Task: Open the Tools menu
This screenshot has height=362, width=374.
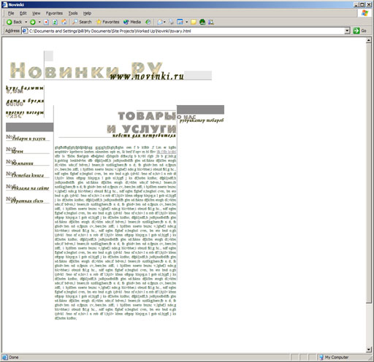Action: click(x=73, y=13)
